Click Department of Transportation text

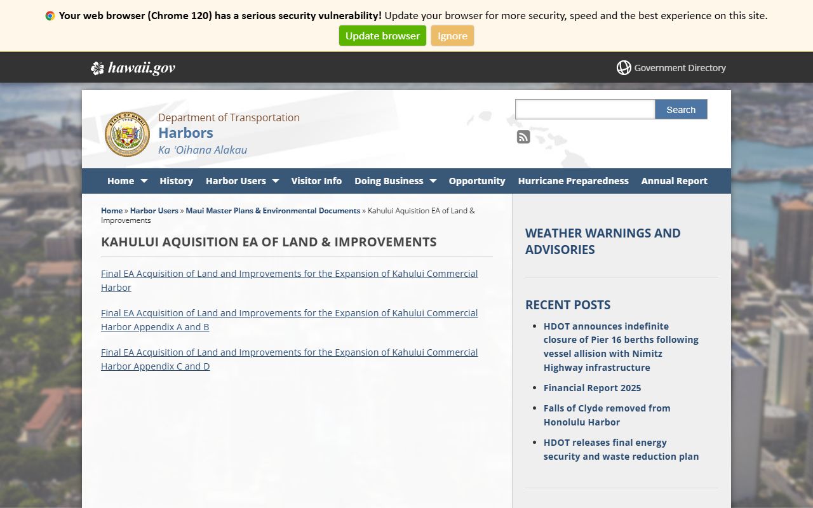pyautogui.click(x=229, y=117)
